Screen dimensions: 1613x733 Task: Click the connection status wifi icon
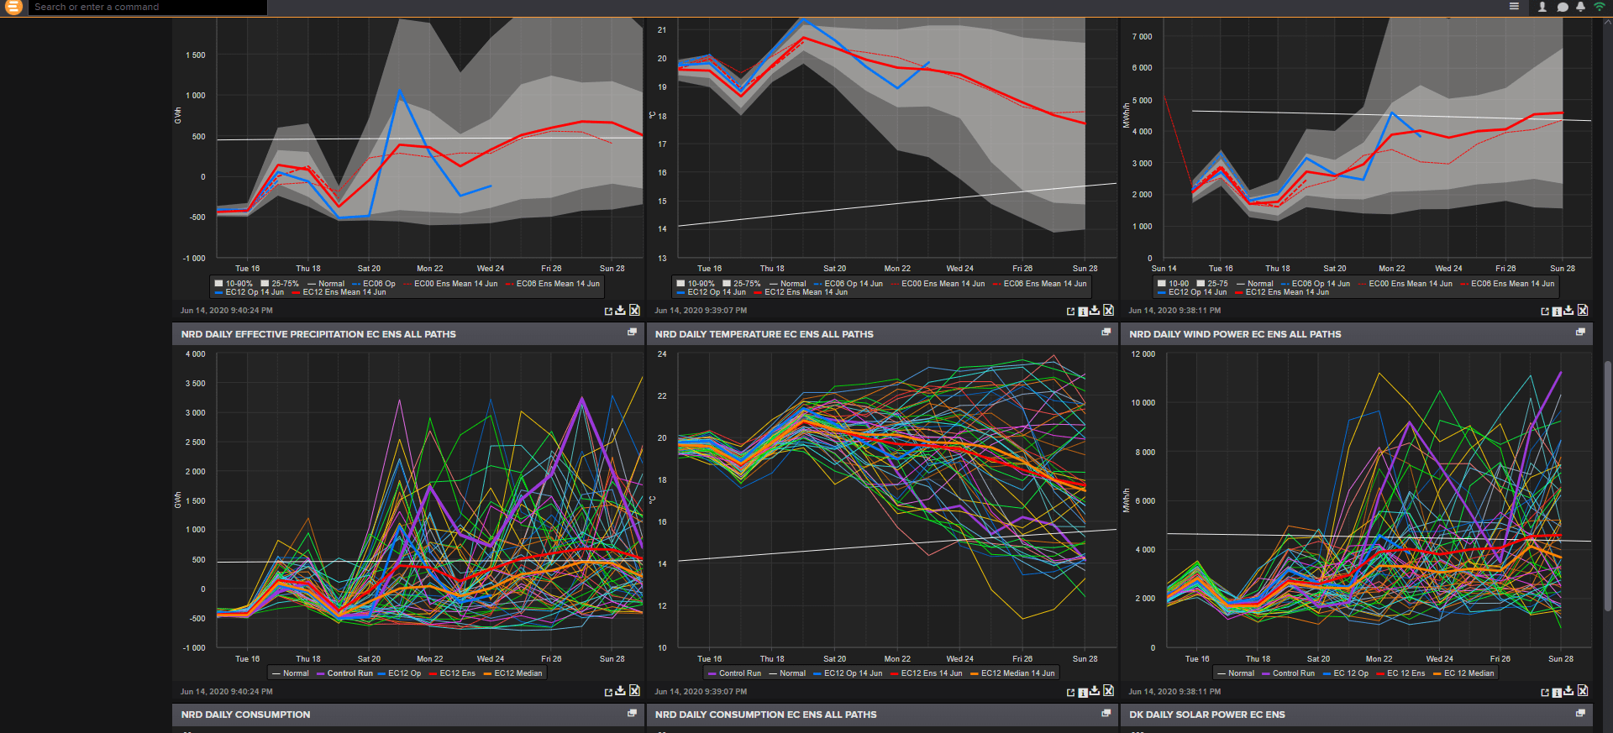point(1600,7)
